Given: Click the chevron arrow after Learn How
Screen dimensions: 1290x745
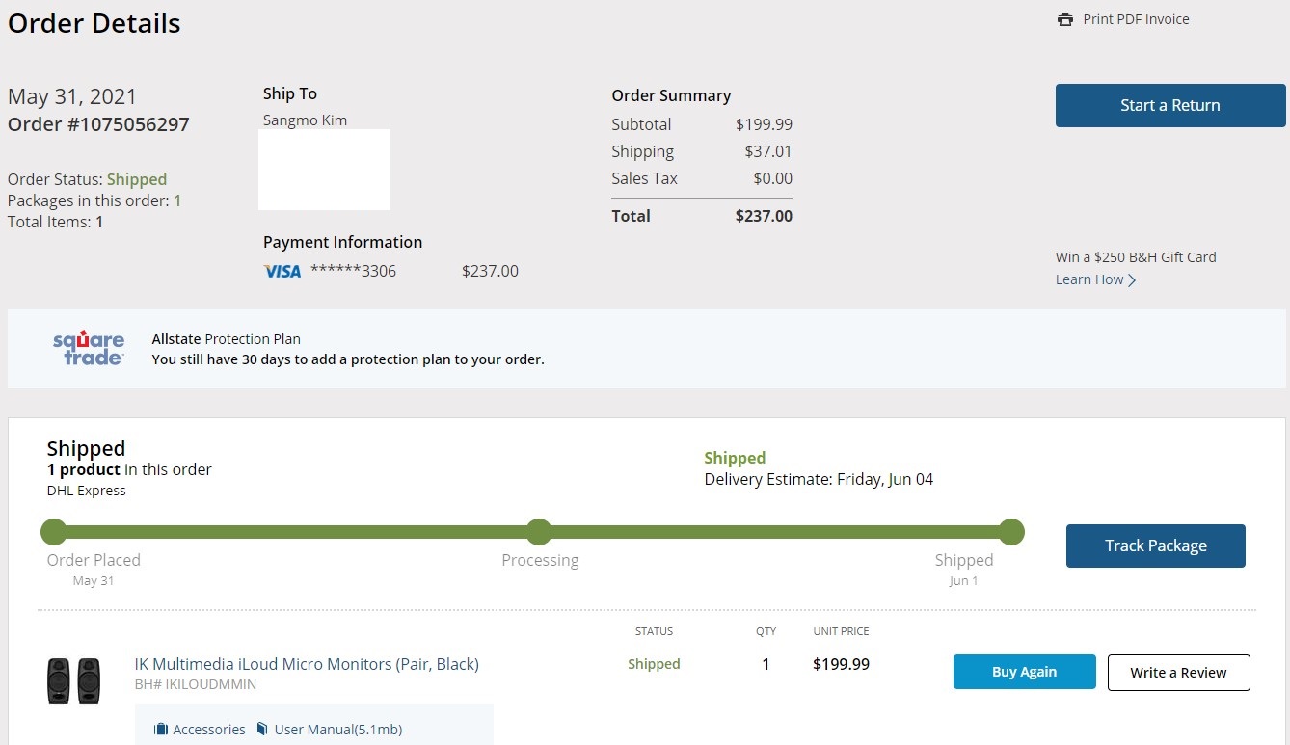Looking at the screenshot, I should point(1132,280).
